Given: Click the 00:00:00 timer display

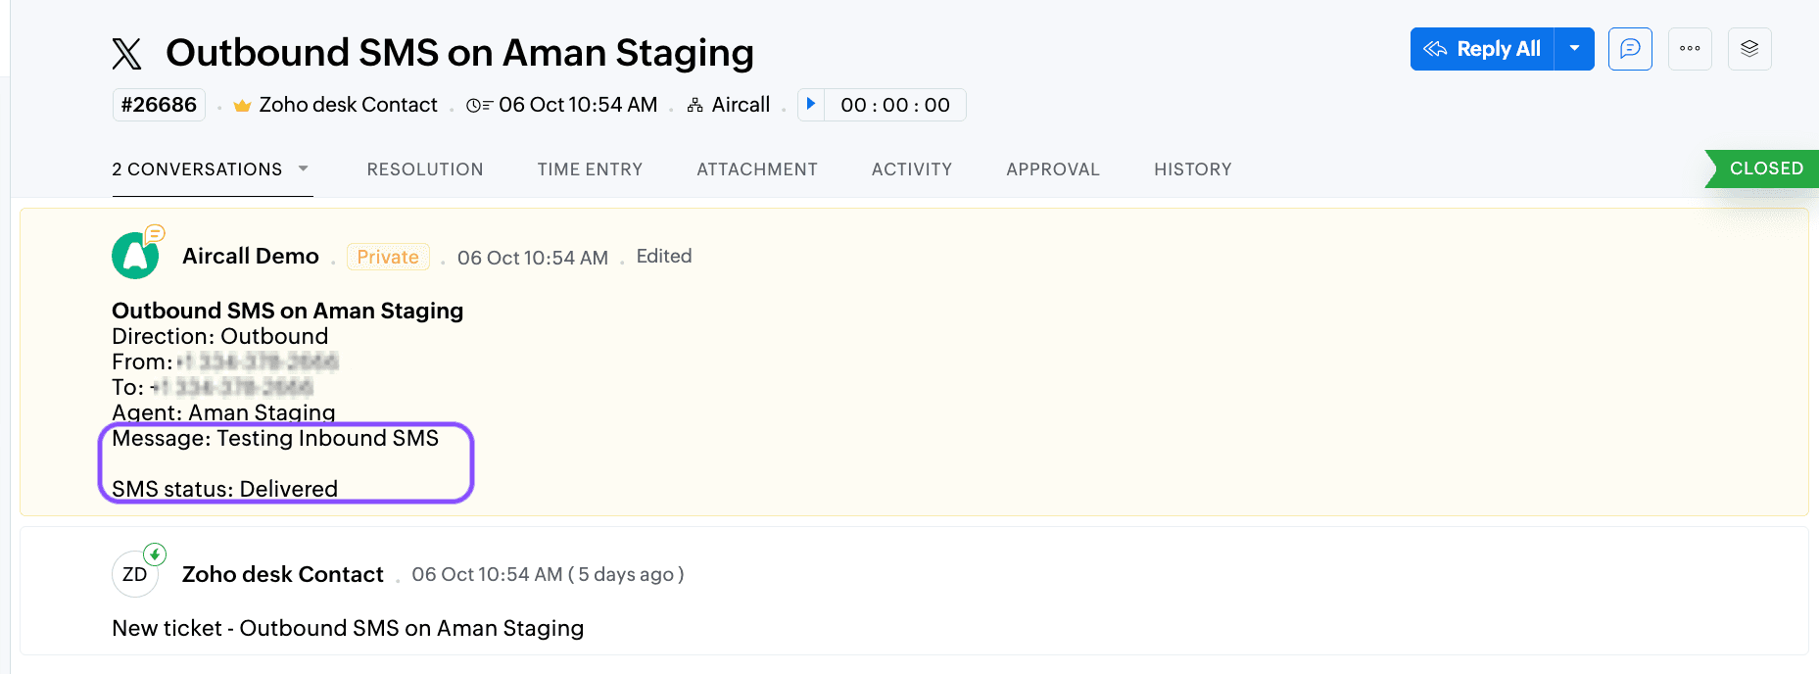Looking at the screenshot, I should 895,105.
